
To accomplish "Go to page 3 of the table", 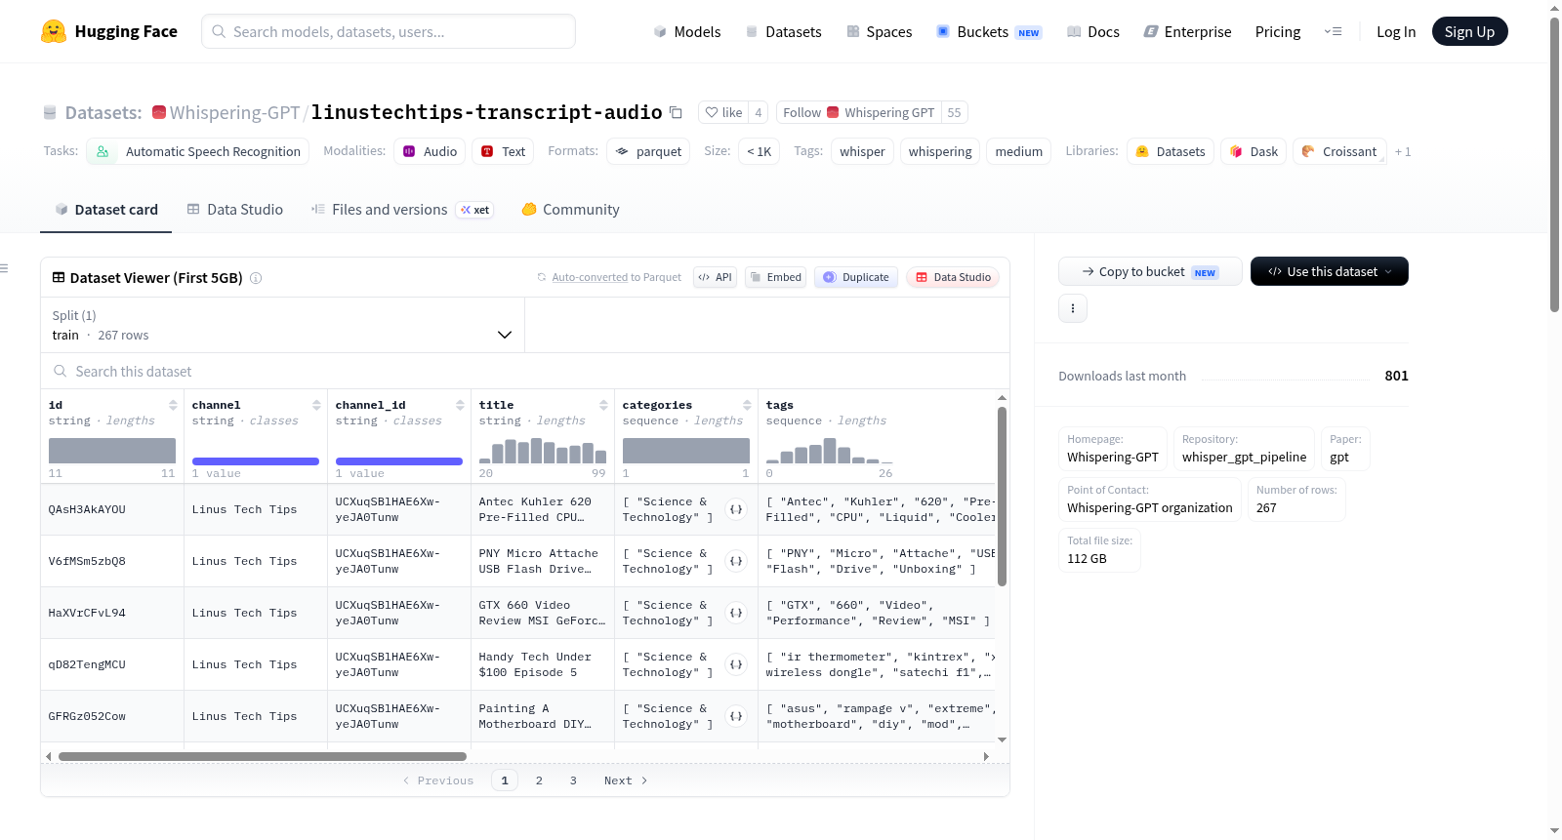I will pos(573,780).
